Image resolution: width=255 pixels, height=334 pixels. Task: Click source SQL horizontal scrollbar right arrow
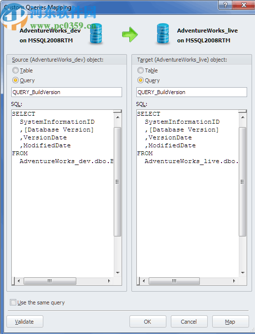click(x=109, y=281)
